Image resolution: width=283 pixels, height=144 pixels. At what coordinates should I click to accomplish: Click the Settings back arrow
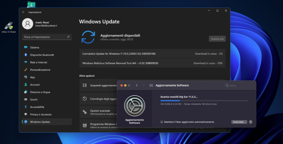click(x=24, y=12)
